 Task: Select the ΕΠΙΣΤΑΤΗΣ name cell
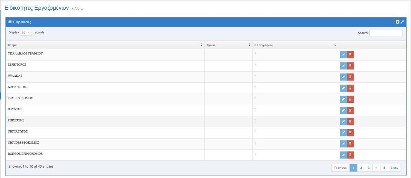105,122
